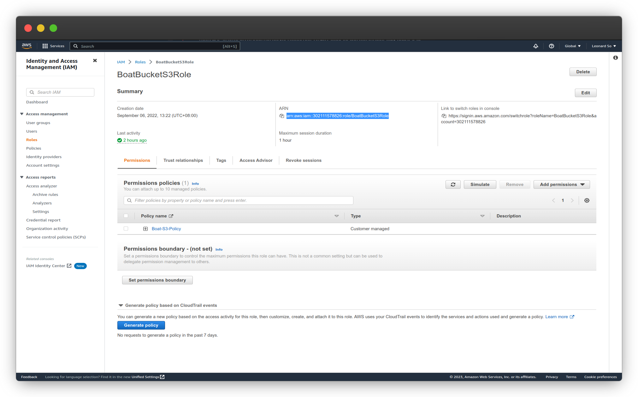Switch to the Trust relationships tab
This screenshot has width=638, height=397.
click(x=183, y=160)
